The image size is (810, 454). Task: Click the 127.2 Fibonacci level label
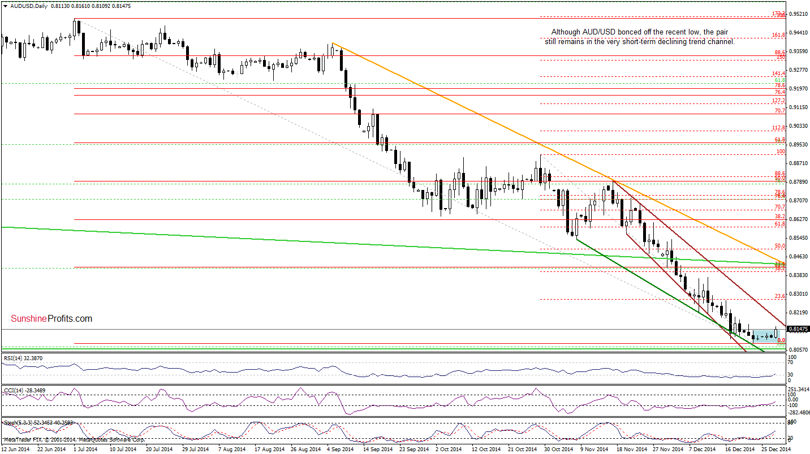[779, 101]
